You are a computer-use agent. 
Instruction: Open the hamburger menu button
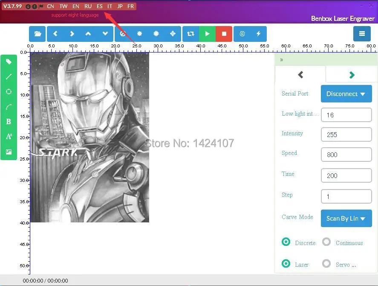(x=362, y=34)
